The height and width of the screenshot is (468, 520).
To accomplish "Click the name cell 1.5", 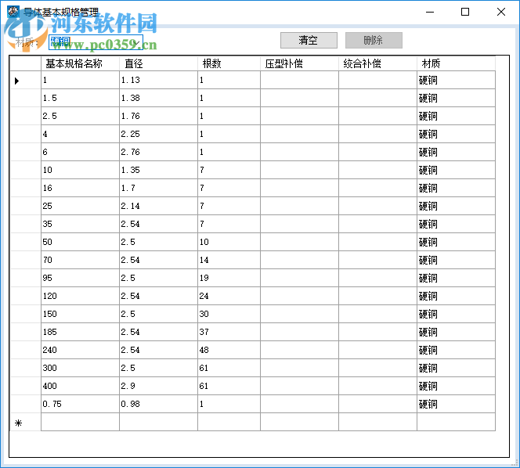I will pyautogui.click(x=80, y=98).
